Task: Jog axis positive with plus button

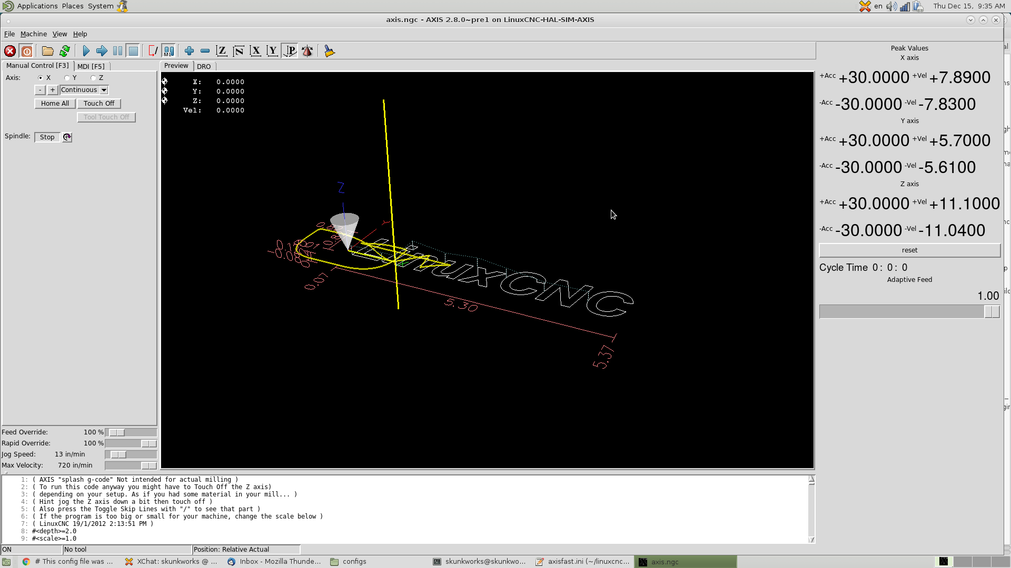Action: click(x=53, y=90)
